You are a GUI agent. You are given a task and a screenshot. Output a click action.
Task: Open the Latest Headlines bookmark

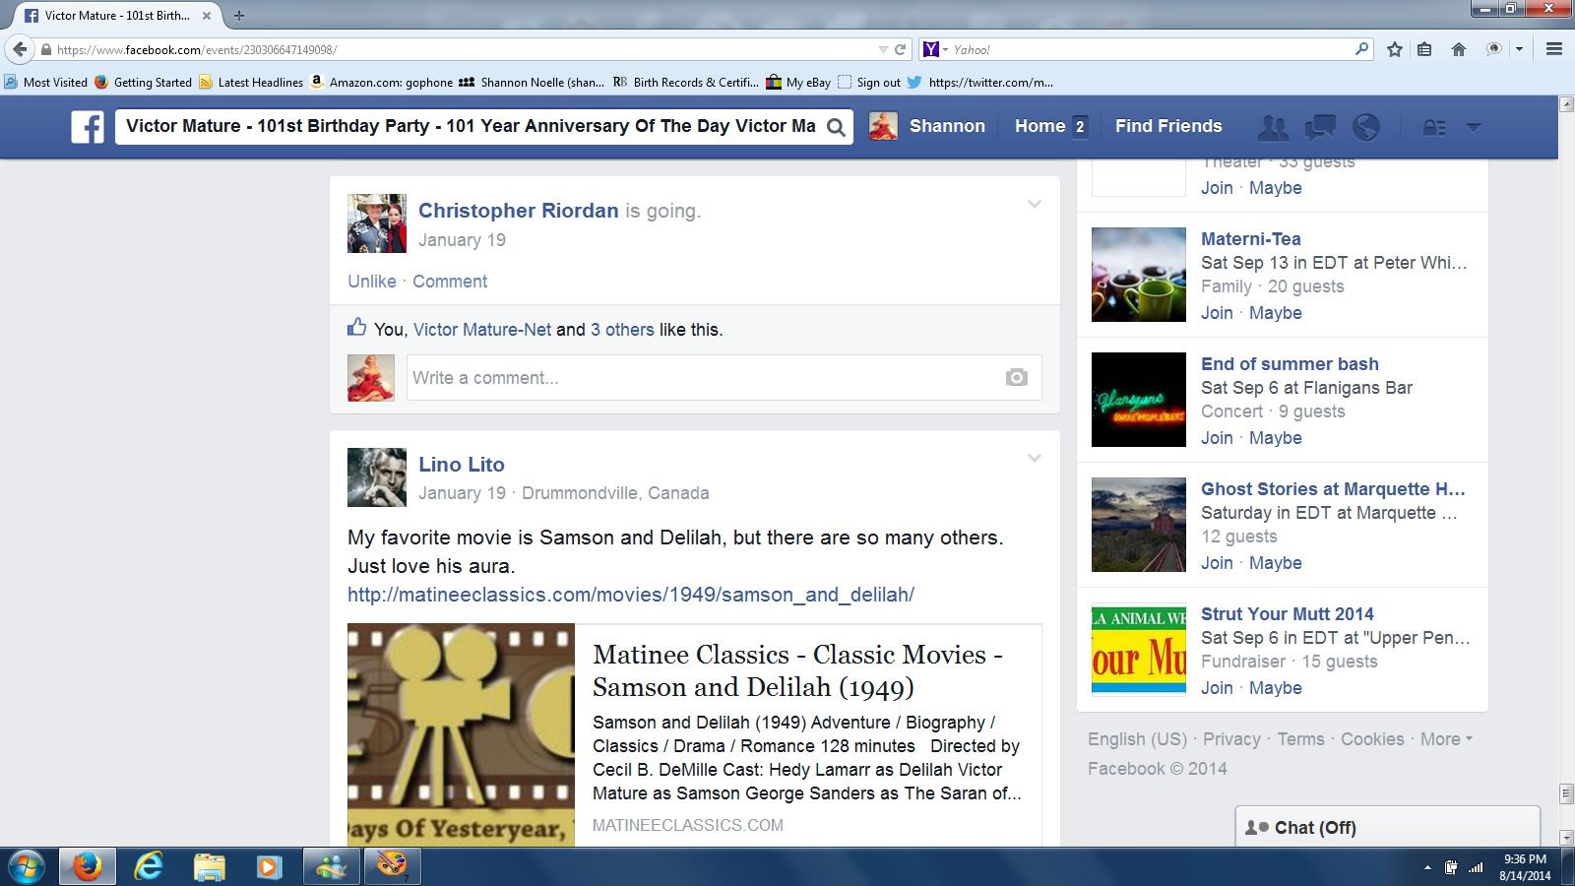coord(251,83)
